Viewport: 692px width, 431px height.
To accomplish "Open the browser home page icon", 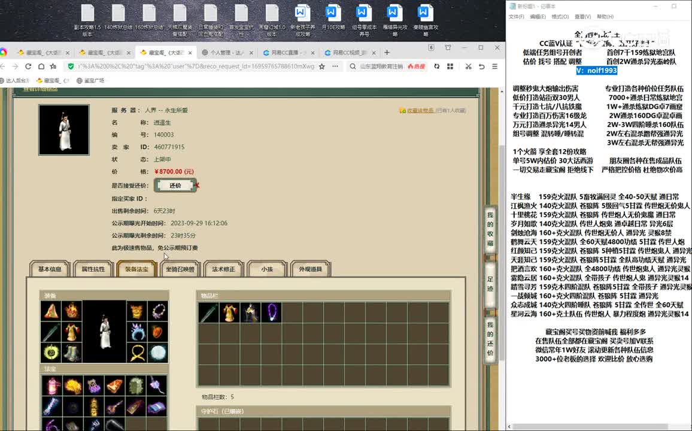I will (41, 66).
